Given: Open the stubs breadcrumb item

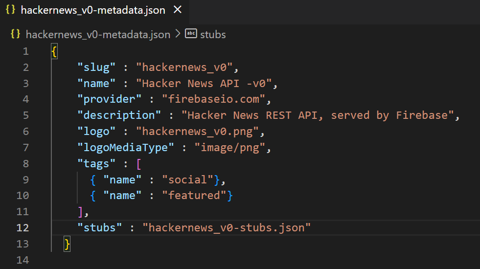Looking at the screenshot, I should [213, 35].
